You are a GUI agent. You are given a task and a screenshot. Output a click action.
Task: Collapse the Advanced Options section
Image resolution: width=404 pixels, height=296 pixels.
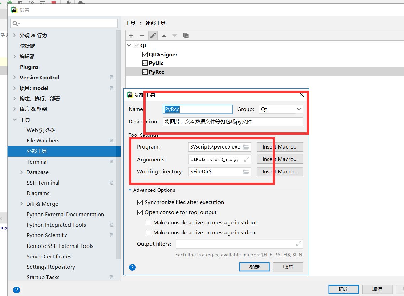pos(130,190)
